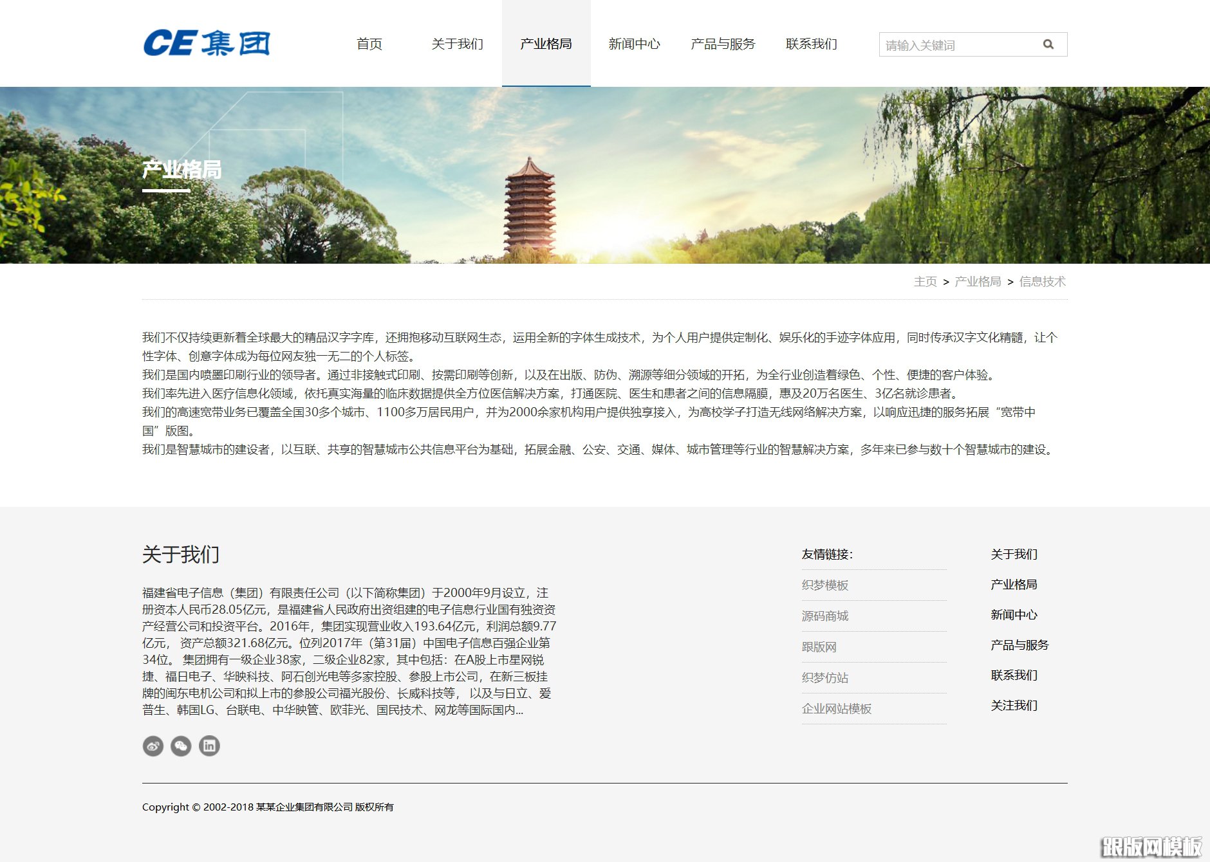Viewport: 1210px width, 862px height.
Task: Click footer 联系我们 link
Action: coord(1014,675)
